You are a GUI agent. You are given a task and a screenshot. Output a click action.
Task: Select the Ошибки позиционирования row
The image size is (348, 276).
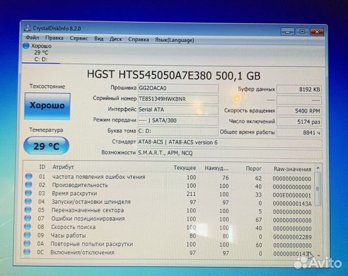(x=169, y=219)
